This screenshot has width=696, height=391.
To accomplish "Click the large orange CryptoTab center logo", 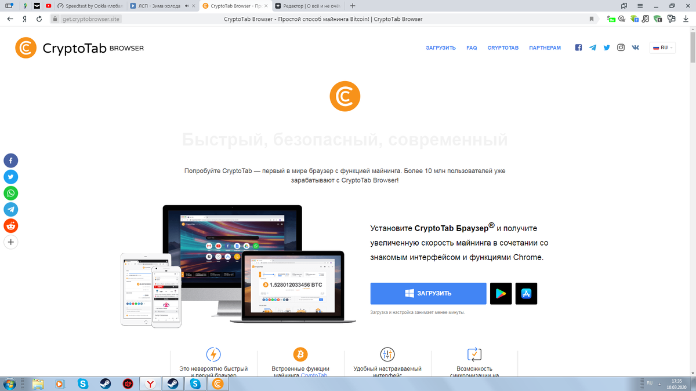I will coord(345,96).
